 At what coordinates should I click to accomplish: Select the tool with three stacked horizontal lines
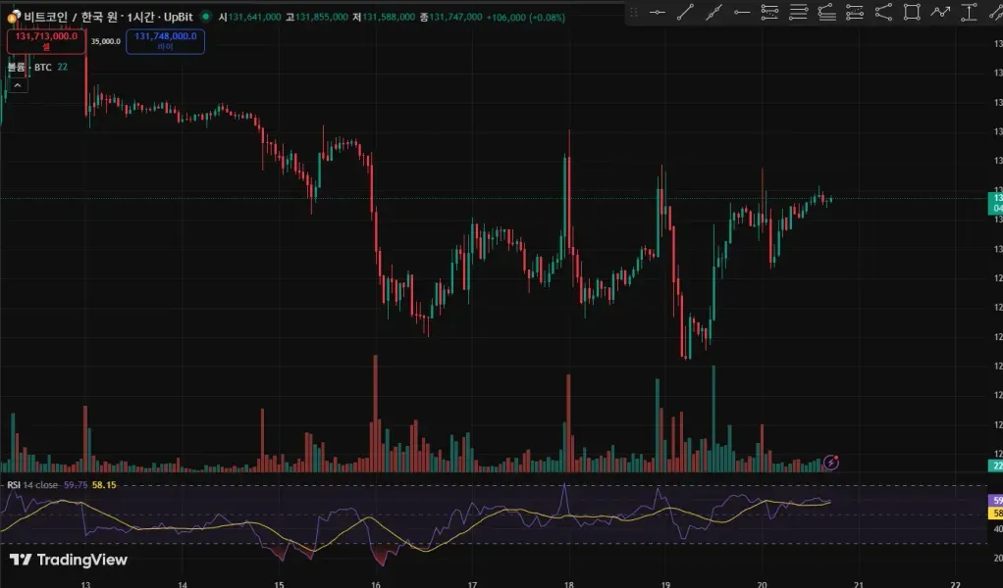coord(798,12)
